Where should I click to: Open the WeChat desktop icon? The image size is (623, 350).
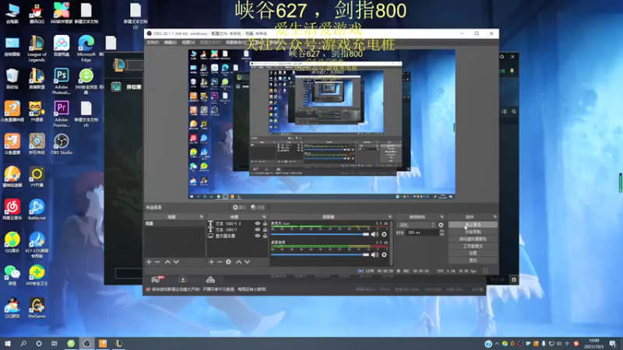click(x=12, y=275)
